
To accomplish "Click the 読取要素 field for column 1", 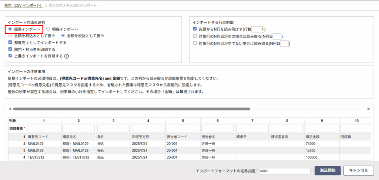I will click(43, 128).
